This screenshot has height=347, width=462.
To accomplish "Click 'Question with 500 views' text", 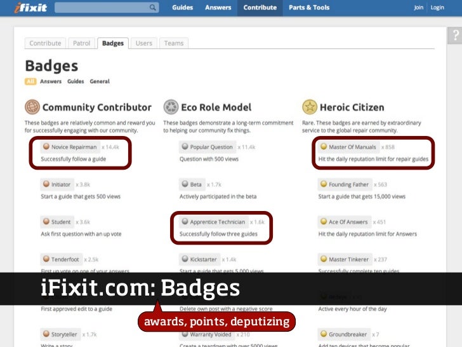I will point(209,159).
